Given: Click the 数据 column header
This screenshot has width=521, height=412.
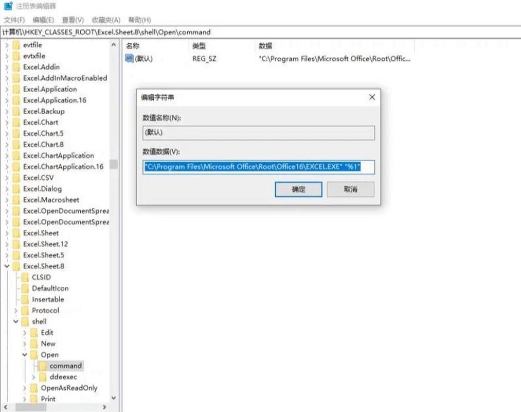Looking at the screenshot, I should point(265,46).
